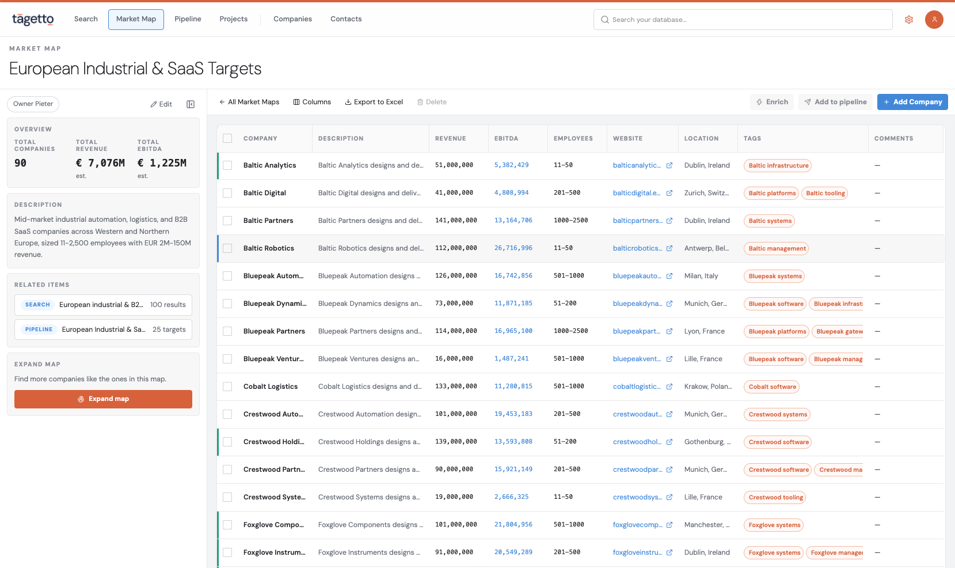Open Foxglove Components external link icon
The image size is (955, 568).
click(x=669, y=525)
